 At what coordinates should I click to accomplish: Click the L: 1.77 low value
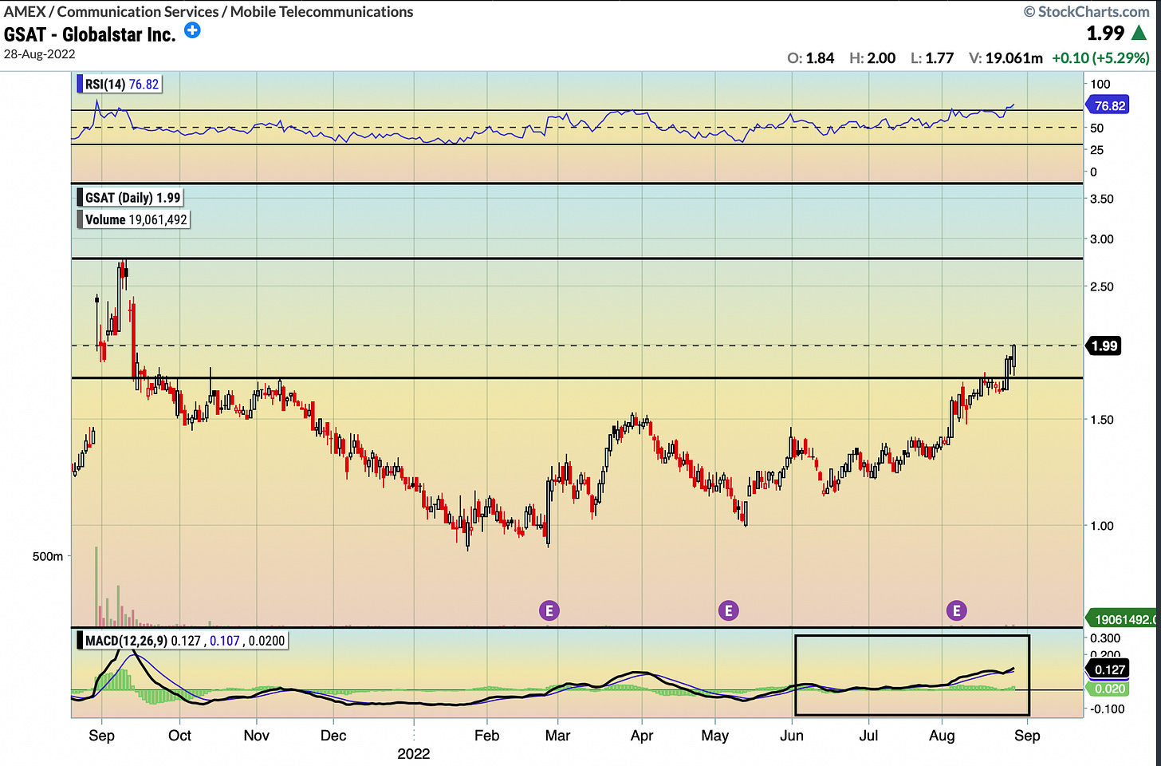pos(932,58)
